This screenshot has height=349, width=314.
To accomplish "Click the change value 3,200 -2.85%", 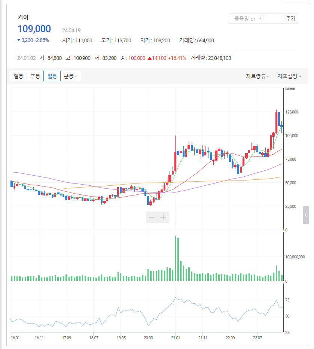I will [33, 40].
